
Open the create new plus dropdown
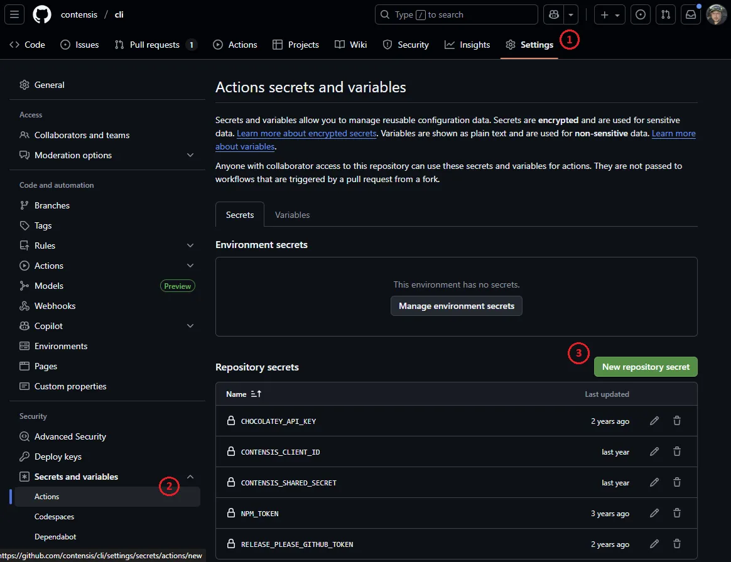610,14
